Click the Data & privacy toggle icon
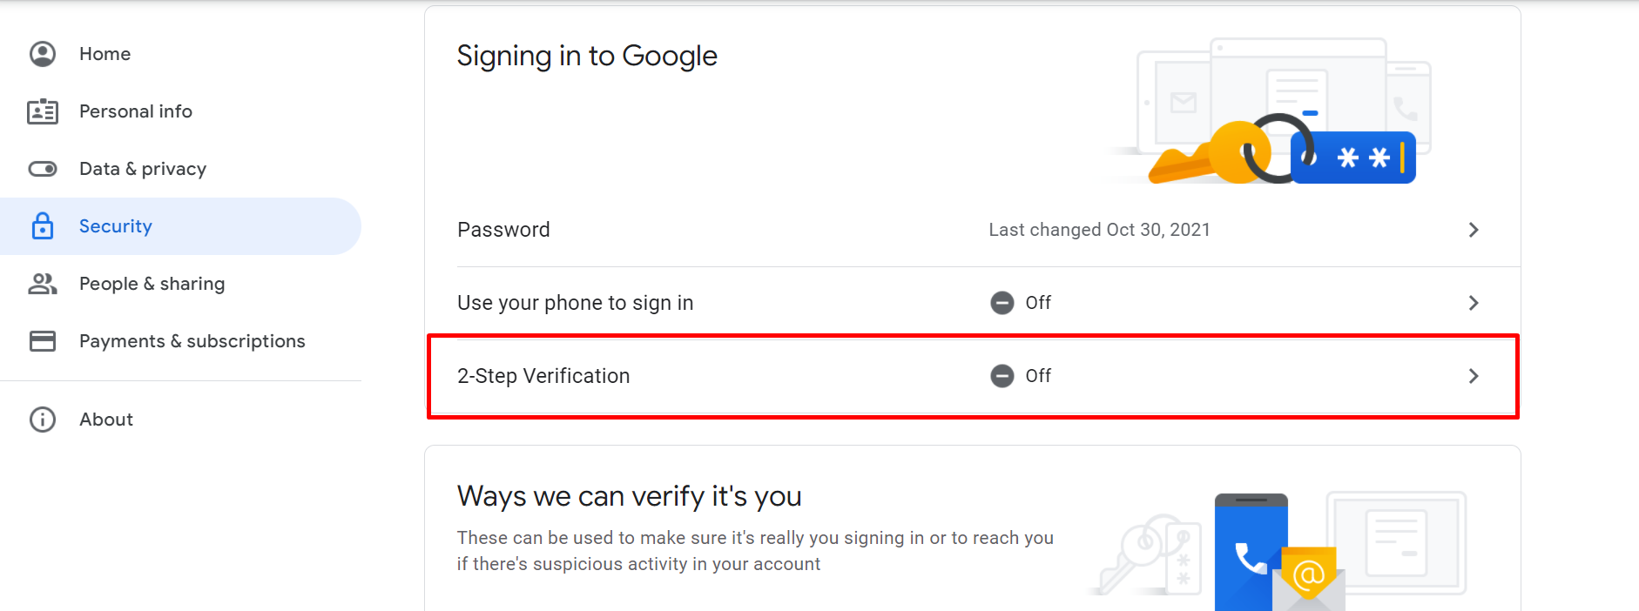This screenshot has height=611, width=1639. tap(43, 169)
